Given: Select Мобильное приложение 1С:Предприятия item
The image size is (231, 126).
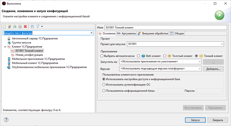Looking at the screenshot, I should point(38,59).
